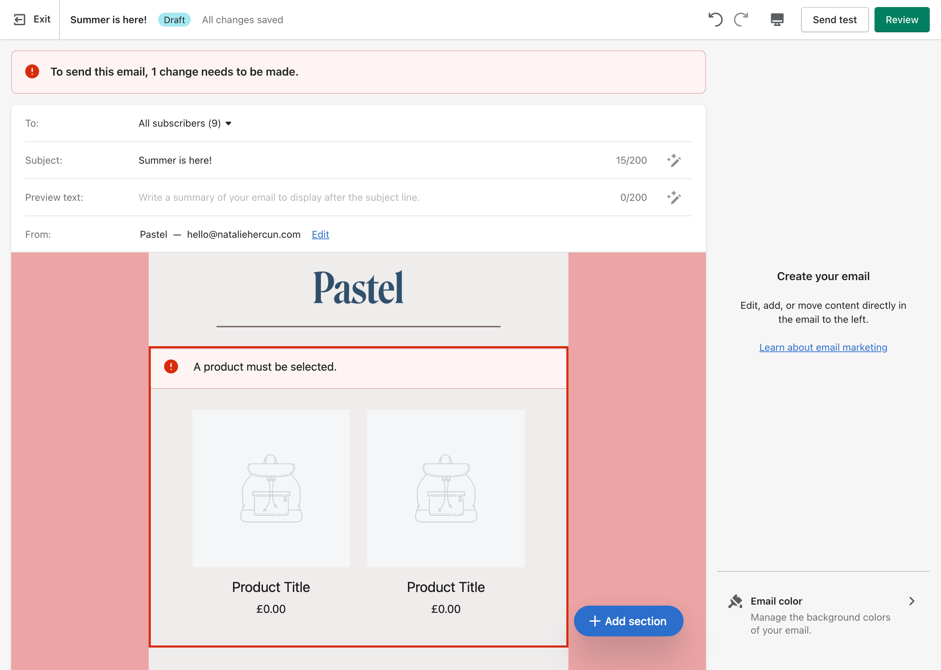This screenshot has height=670, width=941.
Task: Click magic wand icon for Subject line
Action: (x=673, y=161)
